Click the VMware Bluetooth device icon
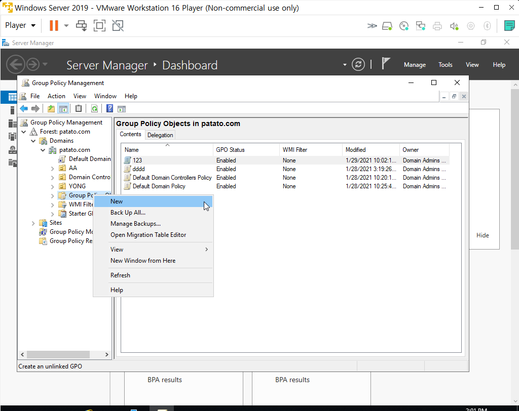The image size is (519, 411). 487,26
